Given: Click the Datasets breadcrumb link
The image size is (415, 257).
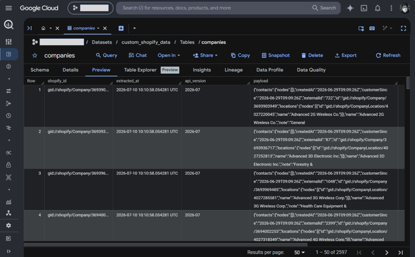Looking at the screenshot, I should click(102, 42).
